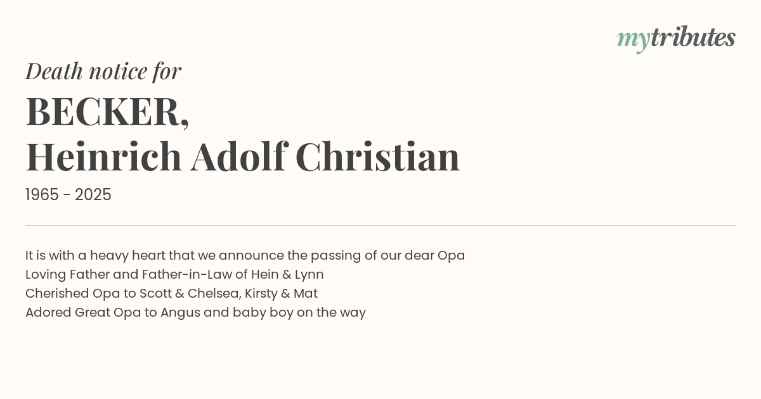Click the word 'Christian' in the title

pyautogui.click(x=377, y=156)
